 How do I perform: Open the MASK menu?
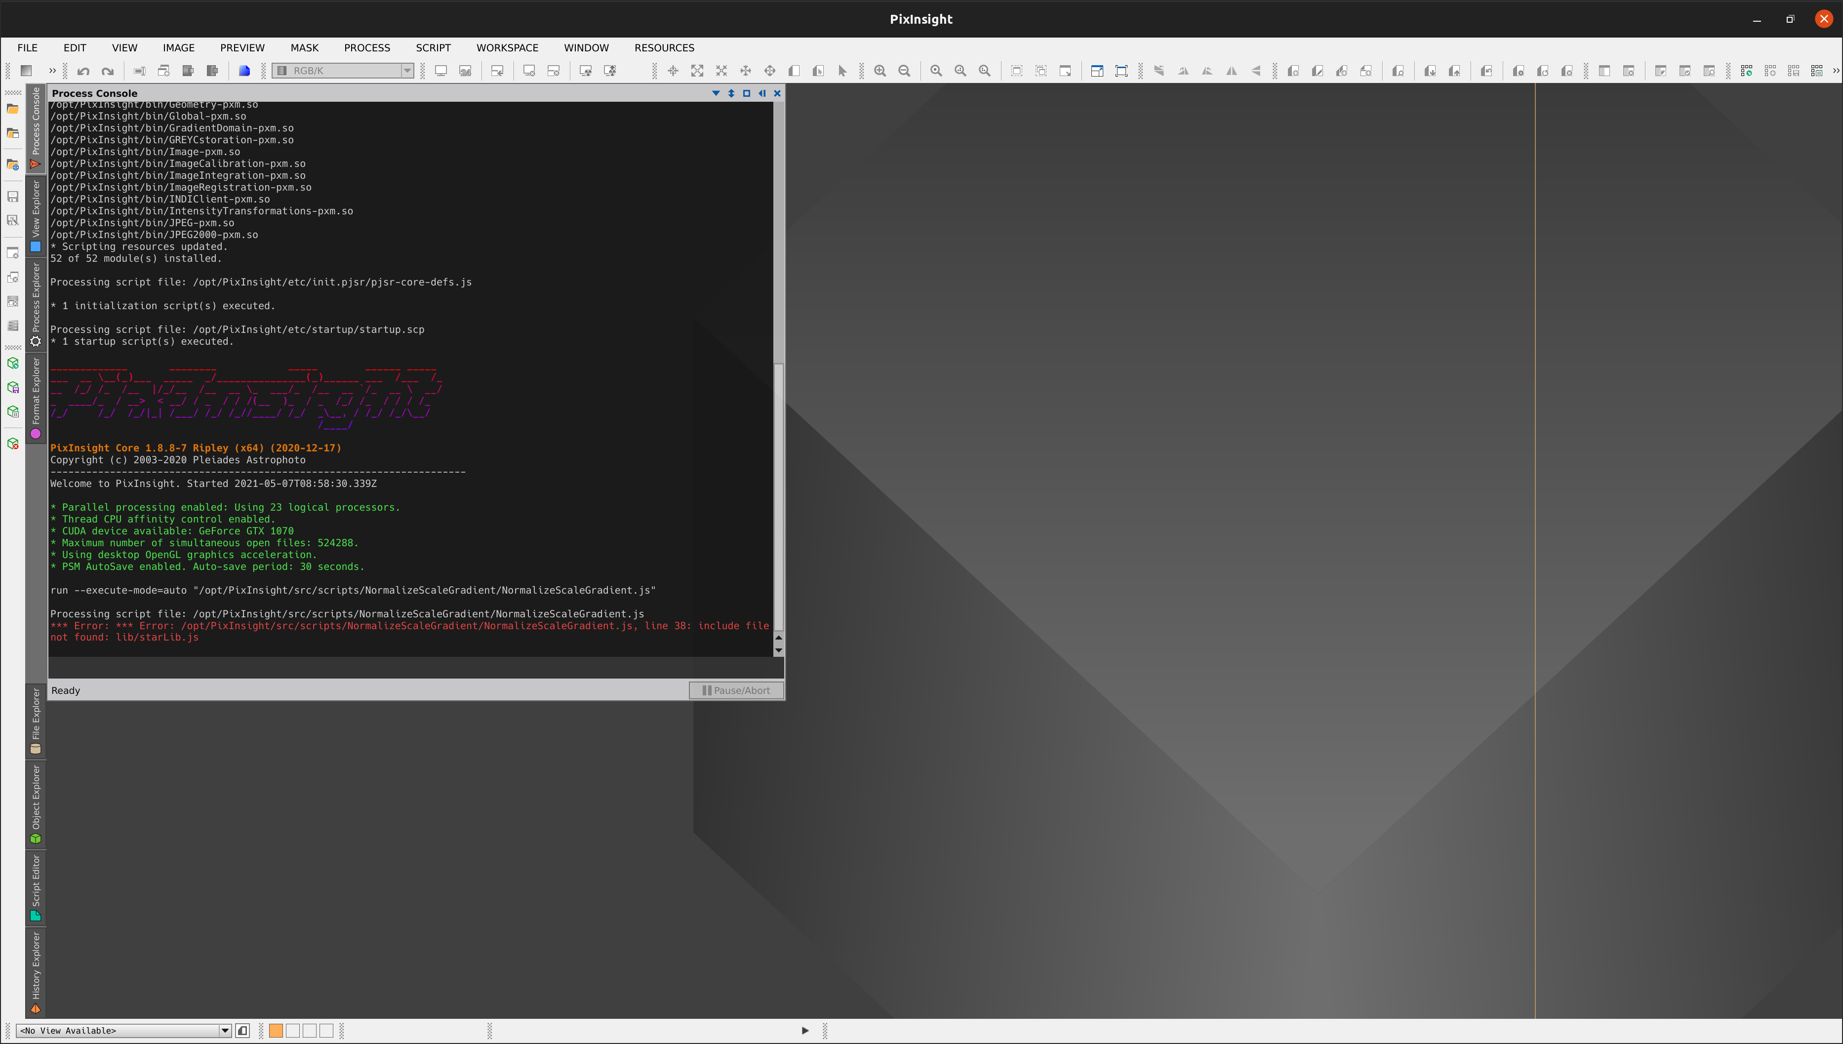304,47
